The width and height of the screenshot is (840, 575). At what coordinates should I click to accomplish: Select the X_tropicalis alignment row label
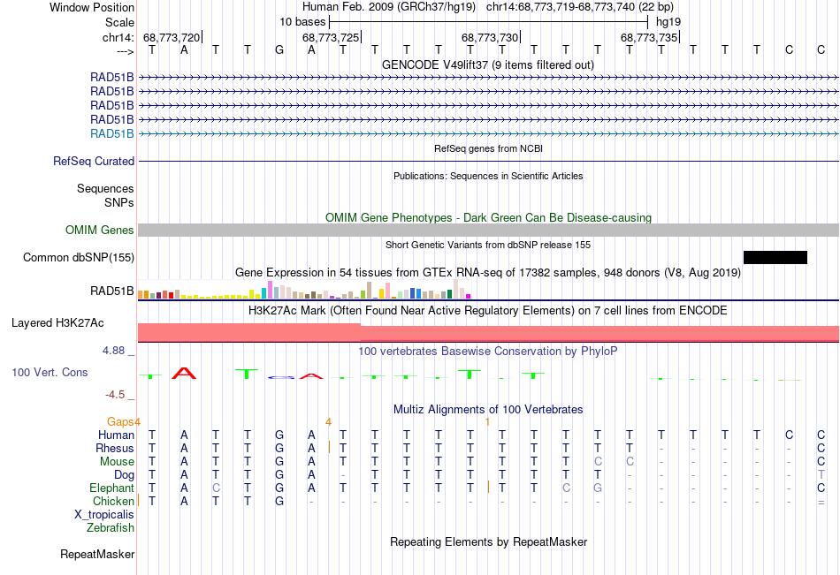tap(104, 515)
